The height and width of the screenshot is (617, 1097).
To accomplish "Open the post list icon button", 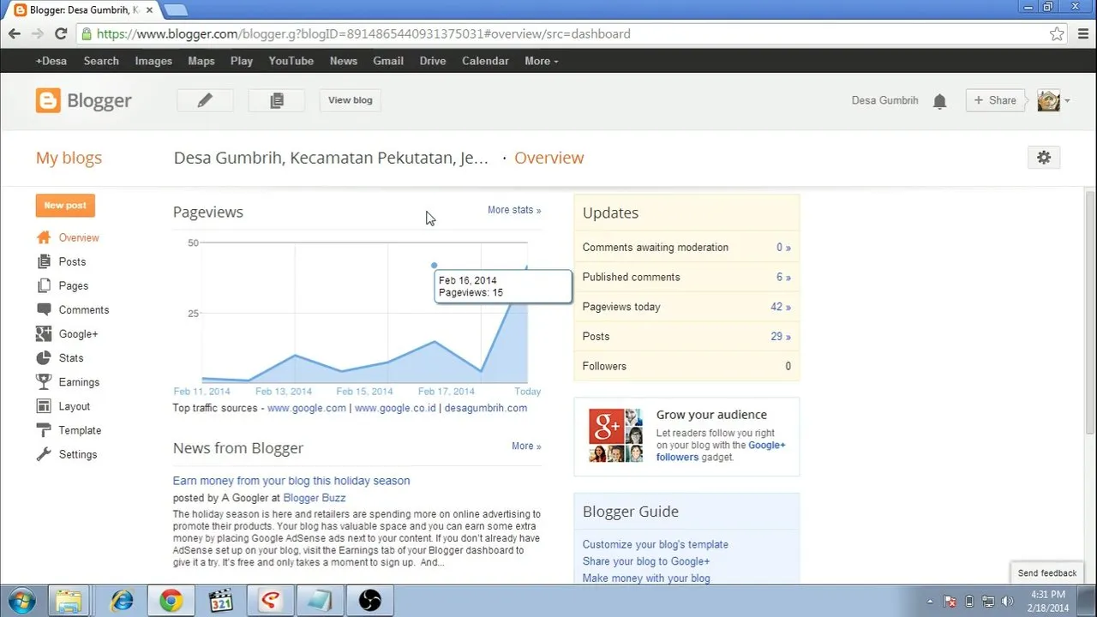I will 276,100.
